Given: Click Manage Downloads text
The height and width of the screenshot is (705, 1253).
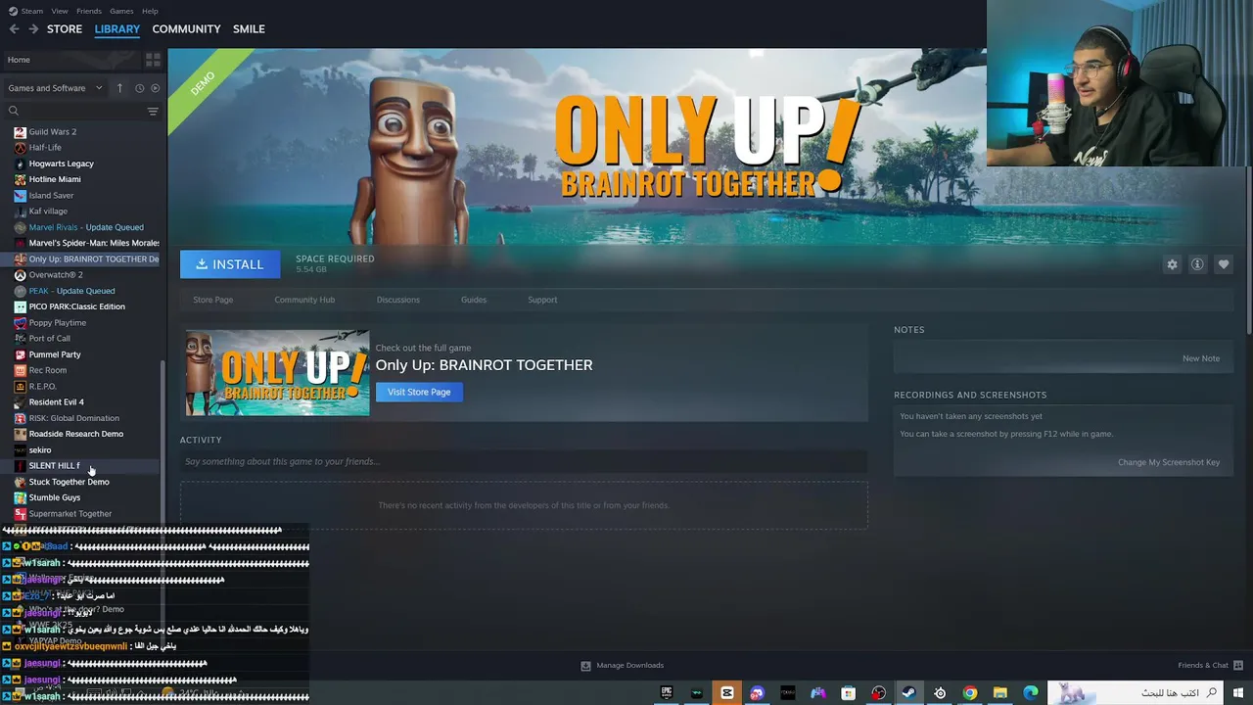Looking at the screenshot, I should pos(629,666).
